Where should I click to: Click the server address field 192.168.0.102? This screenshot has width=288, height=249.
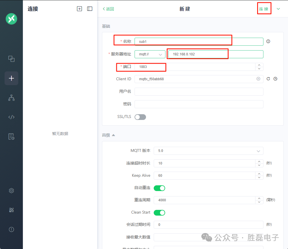(216, 54)
